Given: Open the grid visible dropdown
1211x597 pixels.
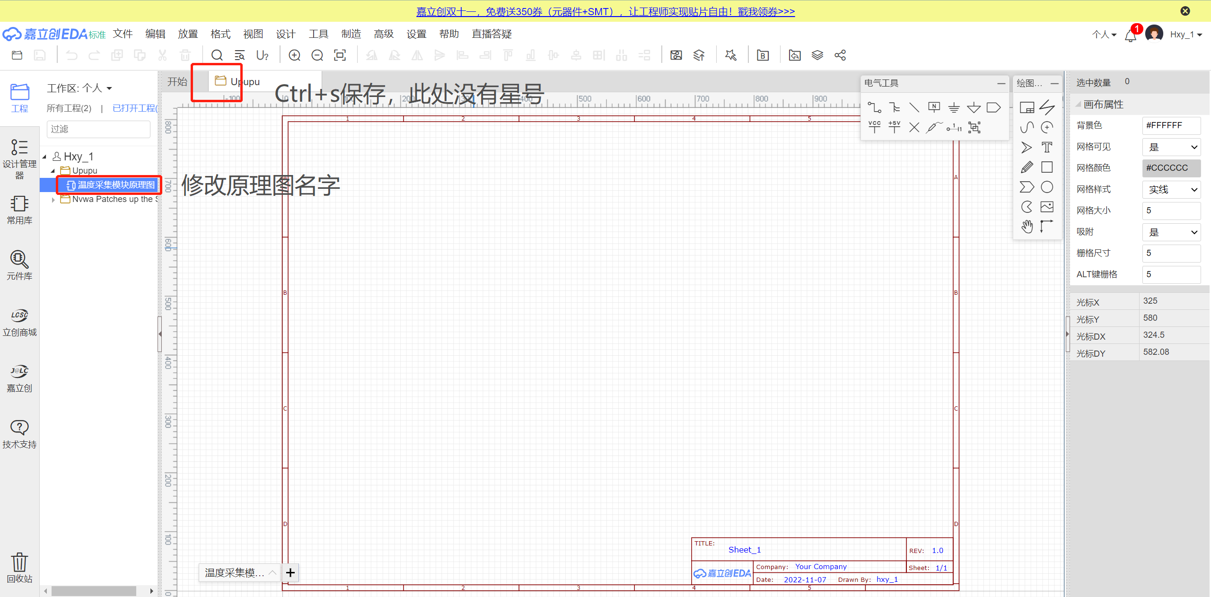Looking at the screenshot, I should coord(1171,147).
